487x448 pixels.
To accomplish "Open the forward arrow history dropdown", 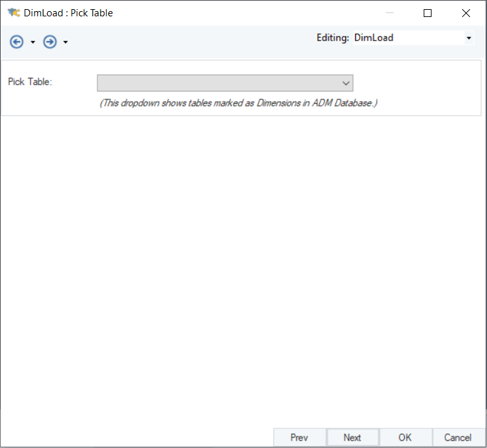I will [x=65, y=42].
